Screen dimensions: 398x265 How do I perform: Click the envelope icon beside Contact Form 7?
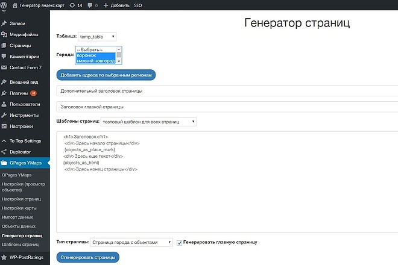point(4,67)
